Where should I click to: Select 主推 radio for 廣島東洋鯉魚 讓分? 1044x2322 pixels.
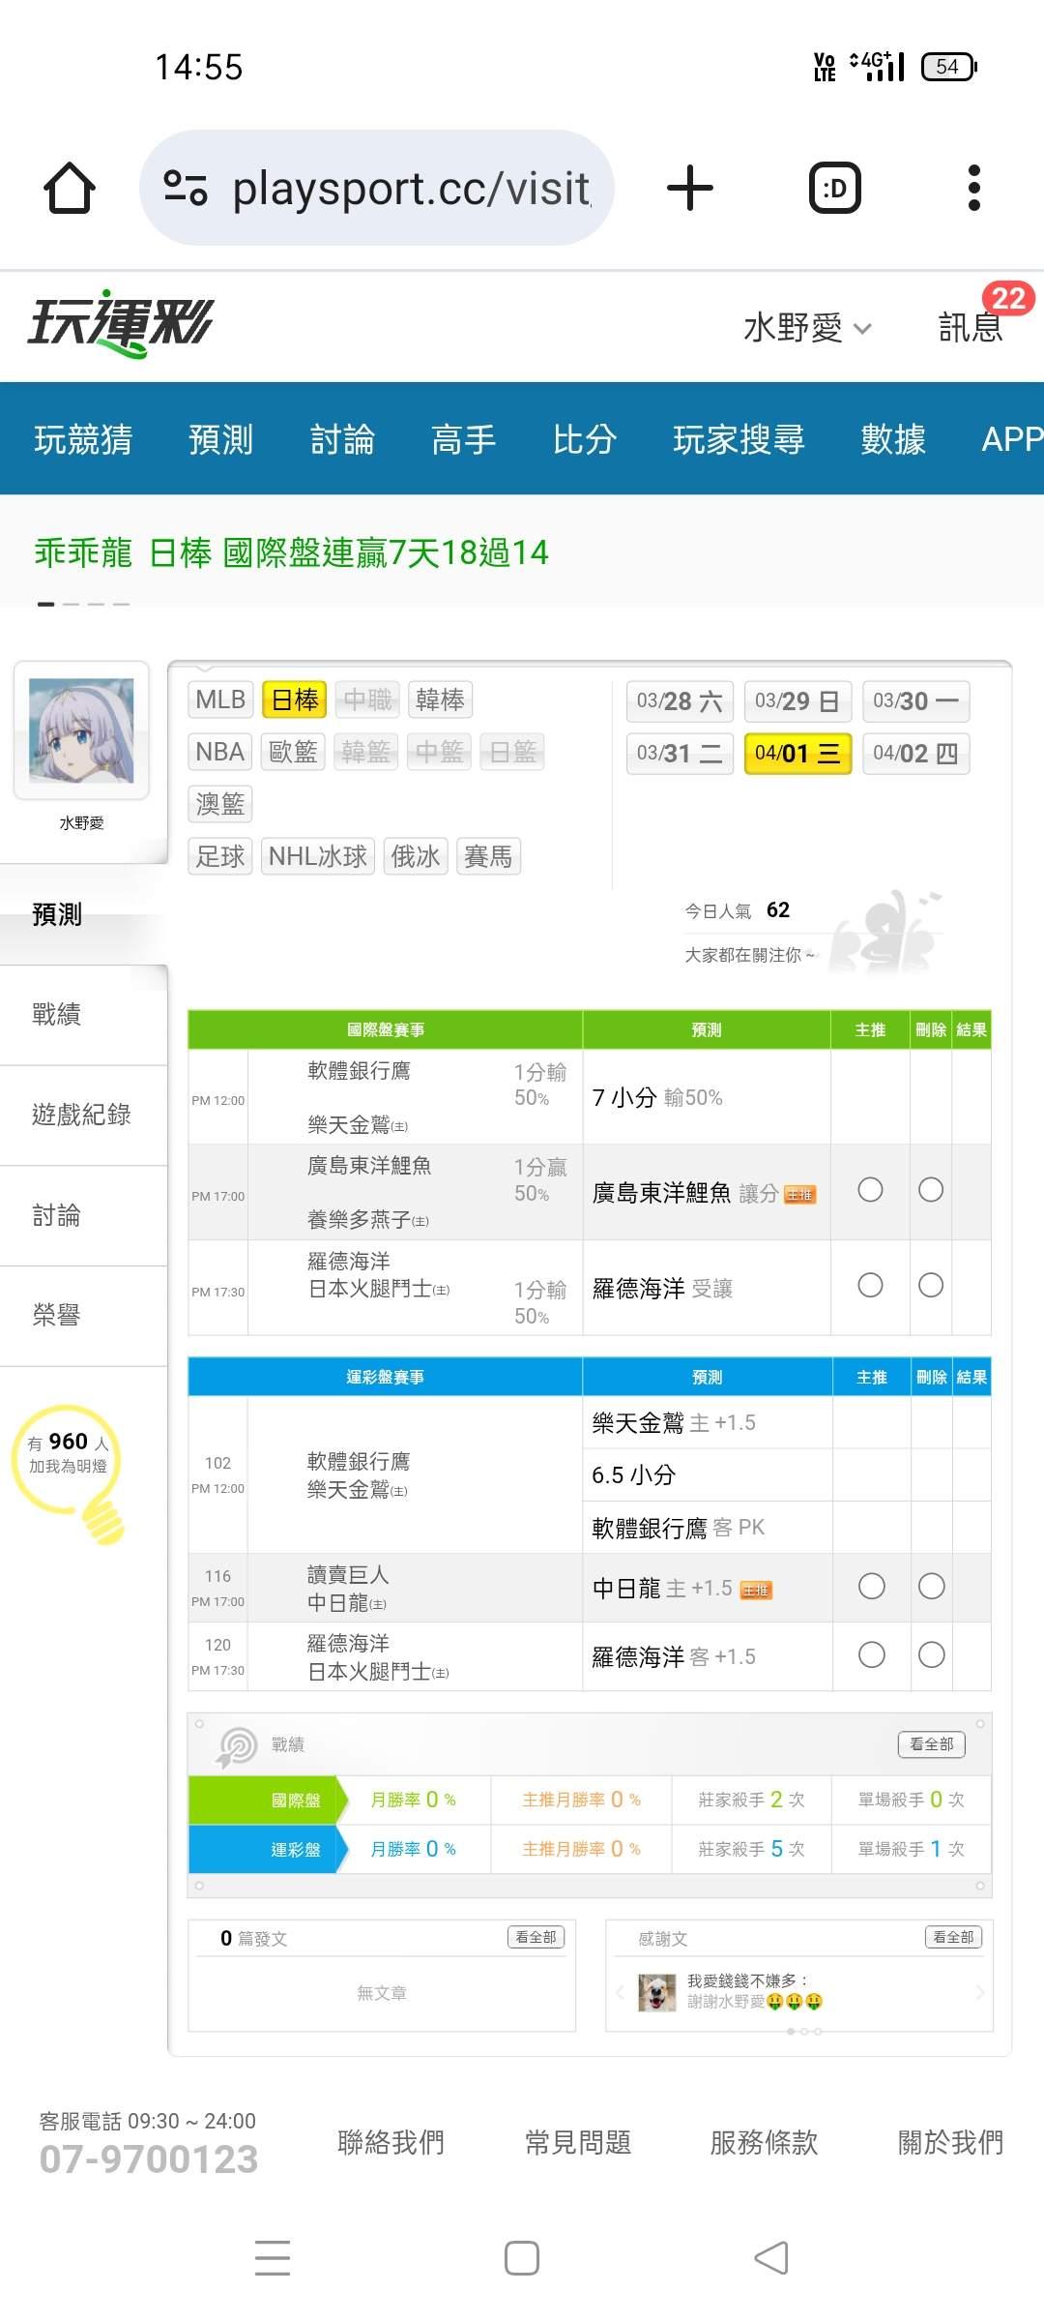pyautogui.click(x=870, y=1190)
